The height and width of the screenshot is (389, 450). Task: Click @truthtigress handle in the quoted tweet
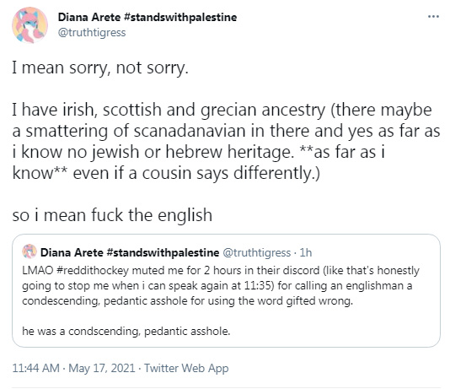[x=256, y=253]
